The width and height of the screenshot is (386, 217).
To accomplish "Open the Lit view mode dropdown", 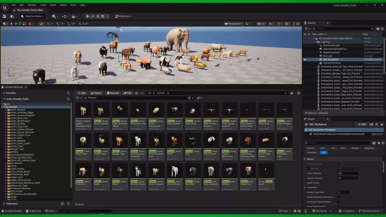I will point(262,24).
